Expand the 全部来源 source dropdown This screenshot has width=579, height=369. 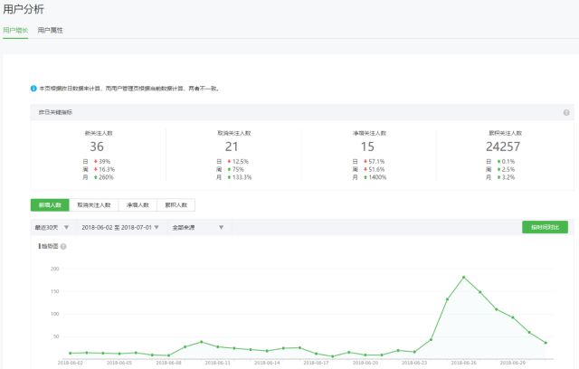197,227
